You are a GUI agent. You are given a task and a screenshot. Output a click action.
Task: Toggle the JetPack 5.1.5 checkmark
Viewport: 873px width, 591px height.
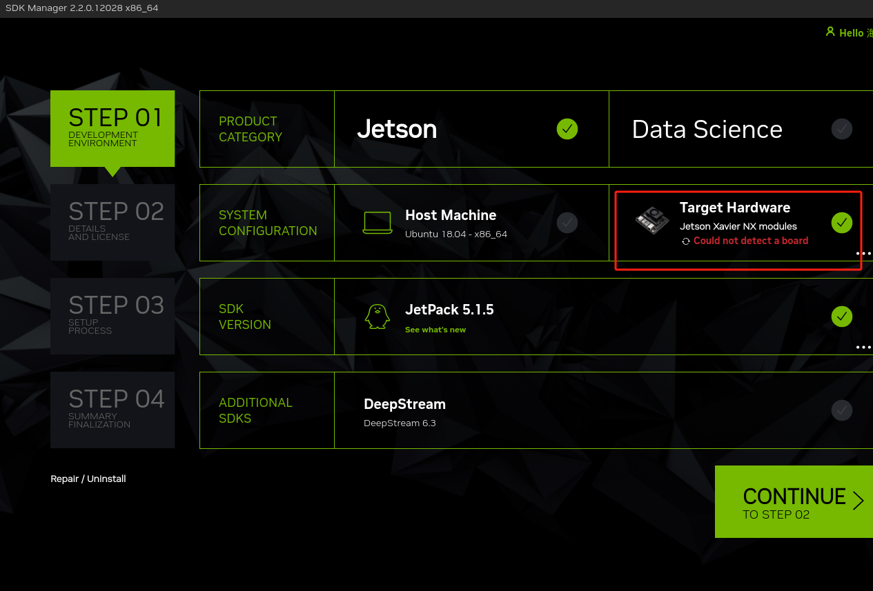[x=841, y=317]
